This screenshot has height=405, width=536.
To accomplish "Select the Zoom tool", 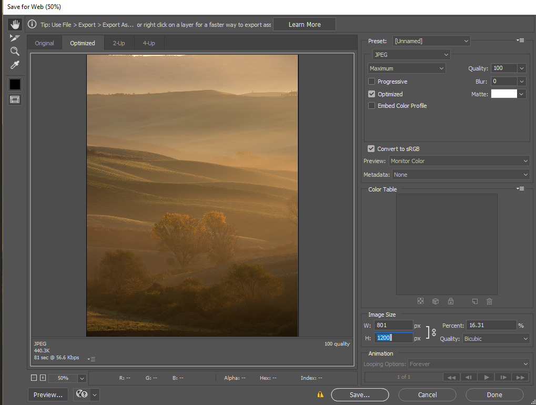I will point(15,51).
